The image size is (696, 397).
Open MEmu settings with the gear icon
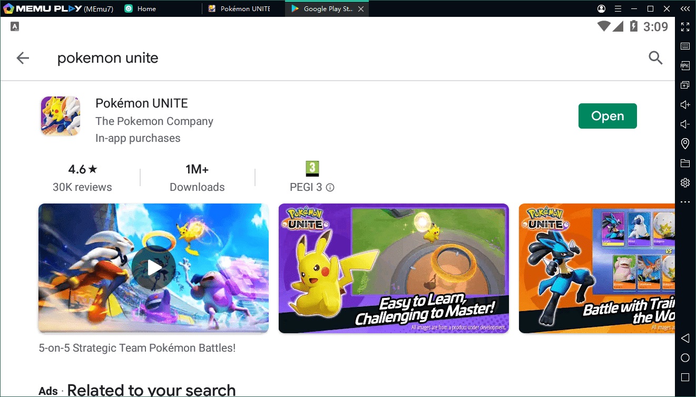(685, 182)
